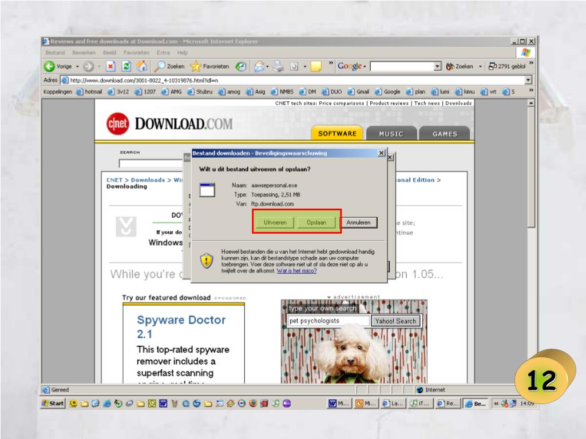The height and width of the screenshot is (439, 586).
Task: Open the History clock icon
Action: (241, 66)
